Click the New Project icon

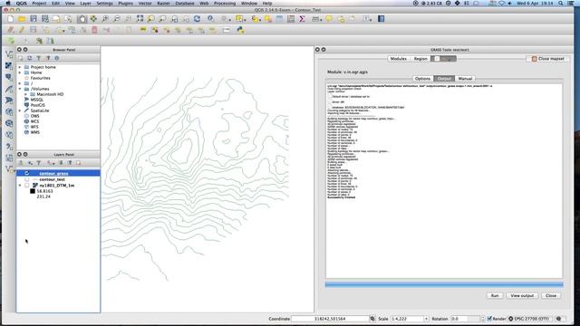(x=10, y=19)
